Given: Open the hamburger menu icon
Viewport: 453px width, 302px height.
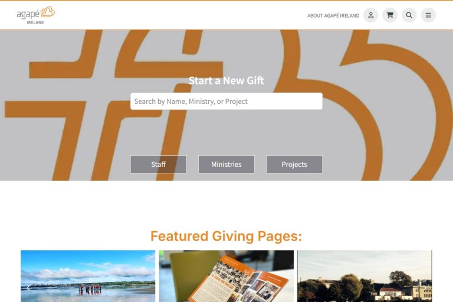Looking at the screenshot, I should click(x=428, y=15).
